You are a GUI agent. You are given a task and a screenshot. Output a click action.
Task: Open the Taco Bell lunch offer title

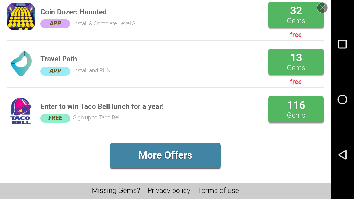coord(102,106)
